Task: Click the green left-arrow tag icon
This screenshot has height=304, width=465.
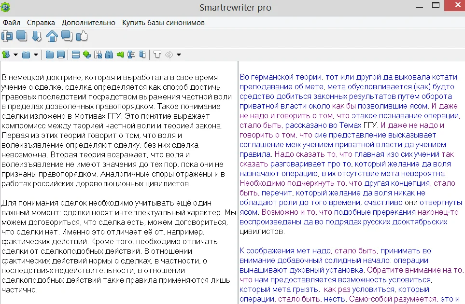Action: click(x=120, y=55)
